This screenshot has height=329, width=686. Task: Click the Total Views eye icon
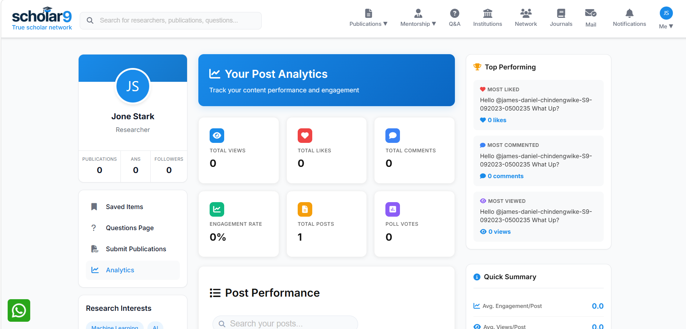pyautogui.click(x=217, y=136)
